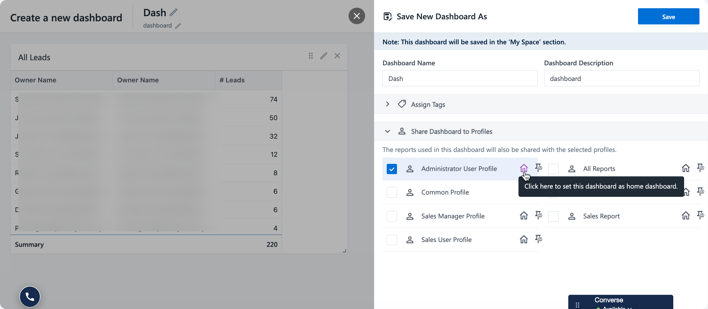
Task: Click the summary total 220
Action: tap(272, 245)
